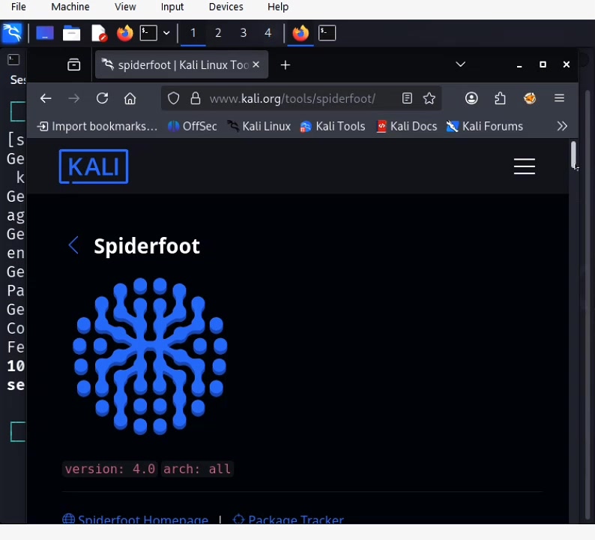Show more bookmarks overflow chevron
Viewport: 595px width, 540px height.
pos(562,126)
